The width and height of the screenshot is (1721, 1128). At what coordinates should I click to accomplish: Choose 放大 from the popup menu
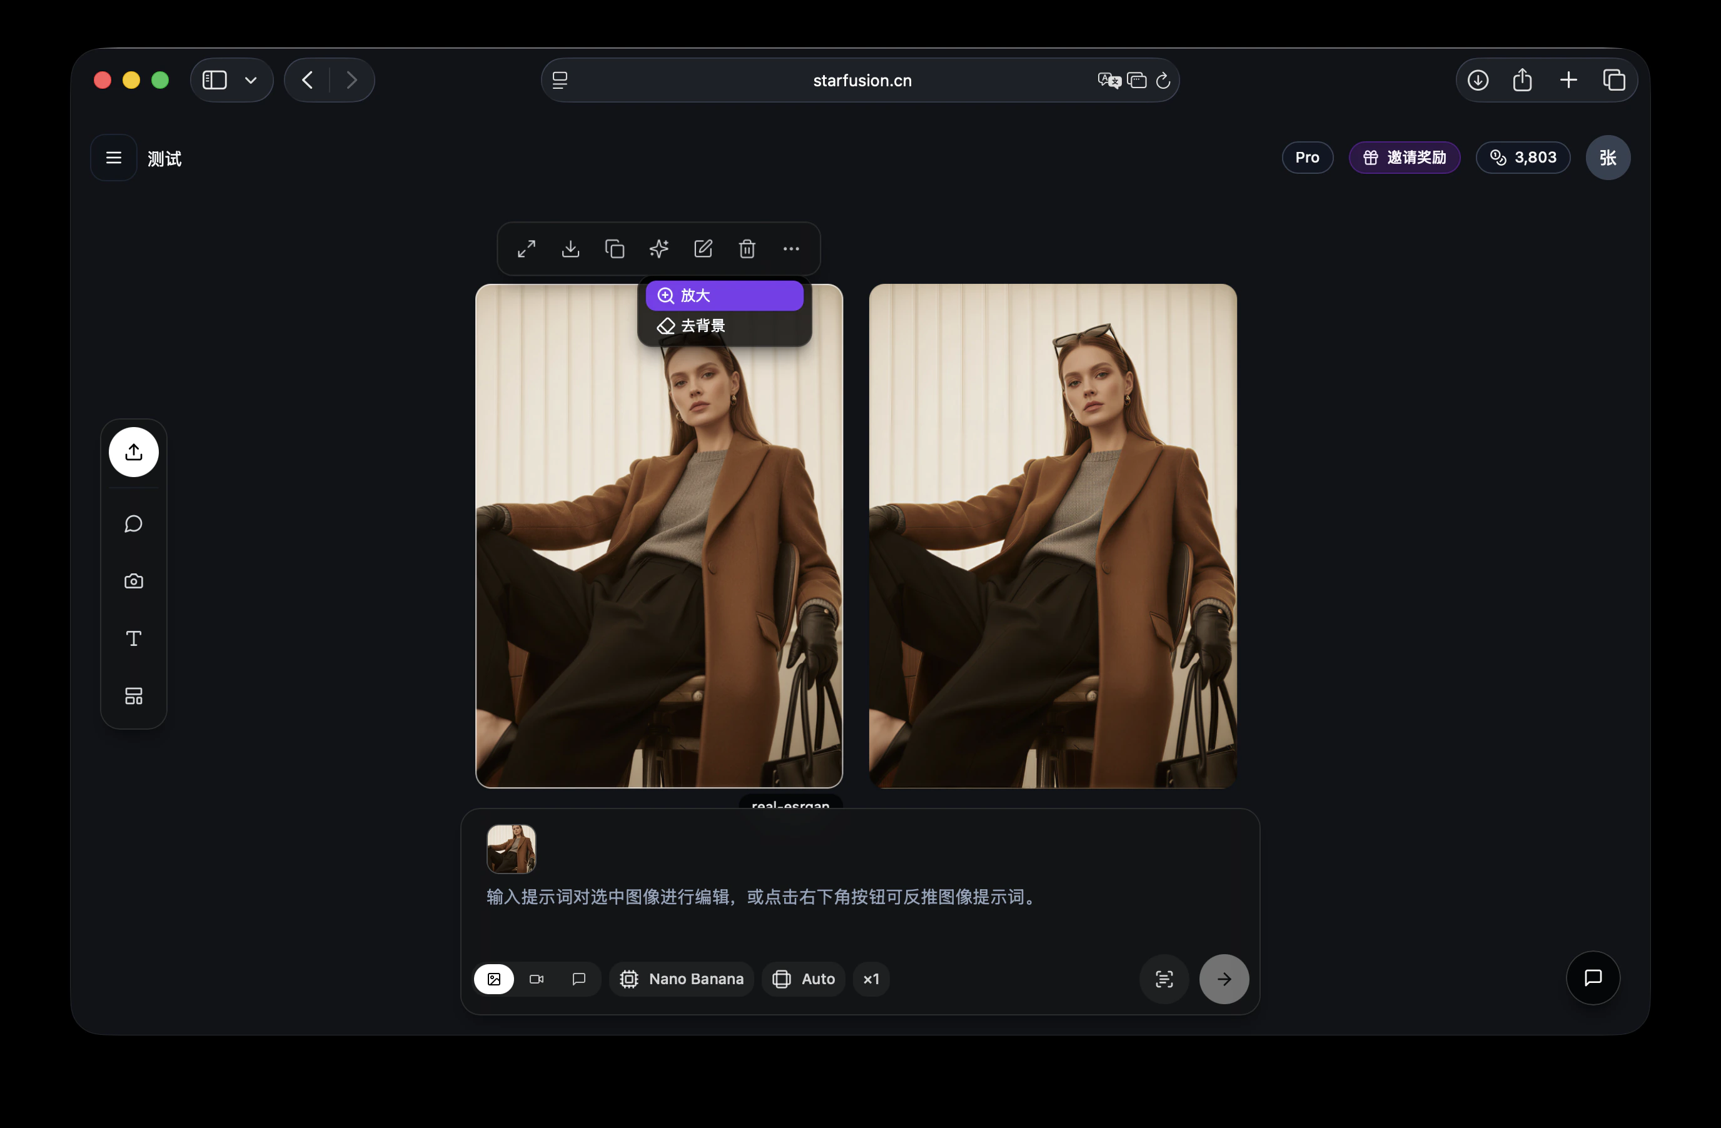click(x=724, y=296)
